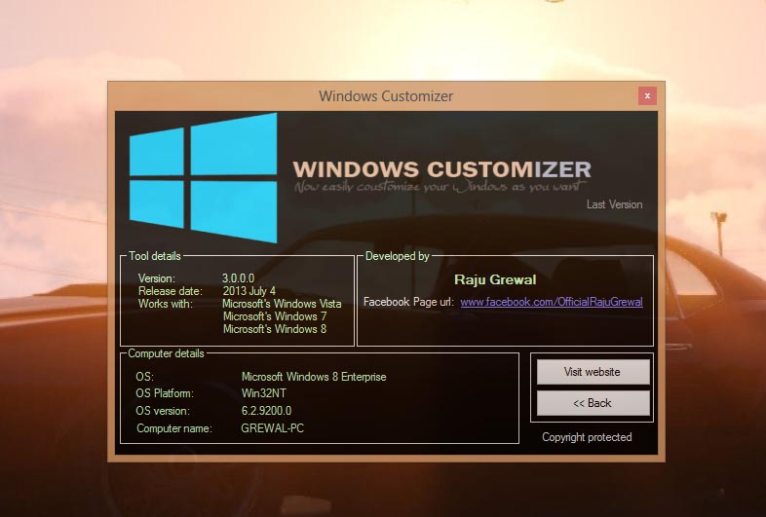Click the cursive tagline under the banner
Screen dimensions: 766x517
440,187
